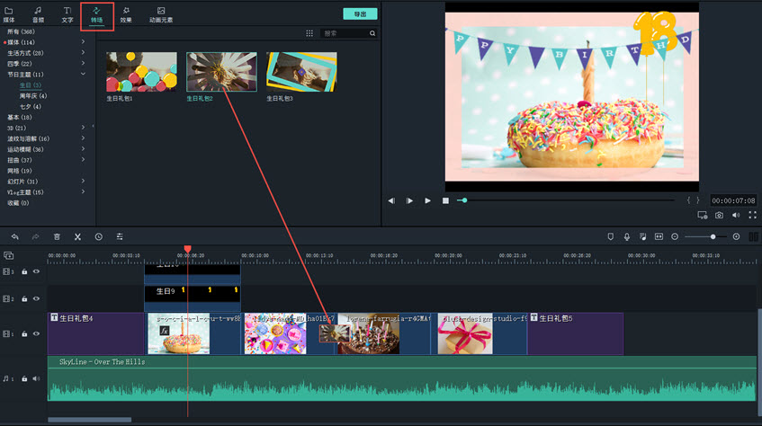This screenshot has width=762, height=426.
Task: Expand the 生活方式 (28) category arrow
Action: [83, 52]
